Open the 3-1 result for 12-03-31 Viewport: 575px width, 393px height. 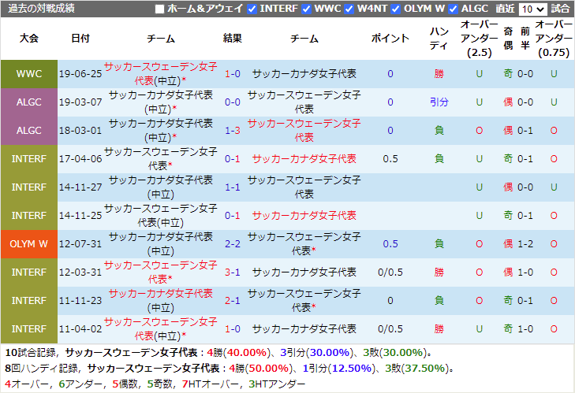[233, 273]
